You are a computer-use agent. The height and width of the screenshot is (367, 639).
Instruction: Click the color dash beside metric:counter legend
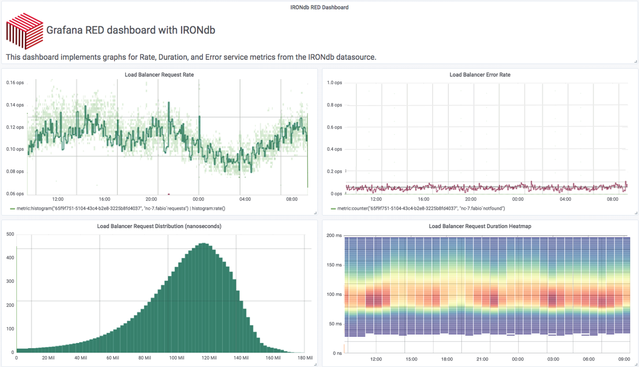click(x=333, y=209)
